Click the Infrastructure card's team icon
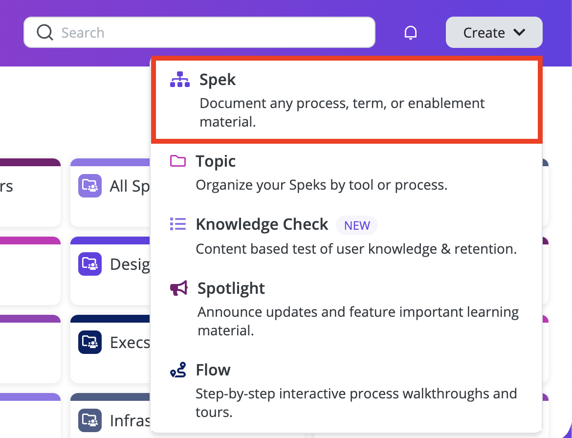 tap(89, 420)
